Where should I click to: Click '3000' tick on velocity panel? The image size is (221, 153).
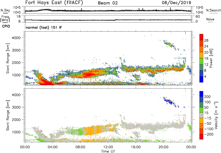16,107
